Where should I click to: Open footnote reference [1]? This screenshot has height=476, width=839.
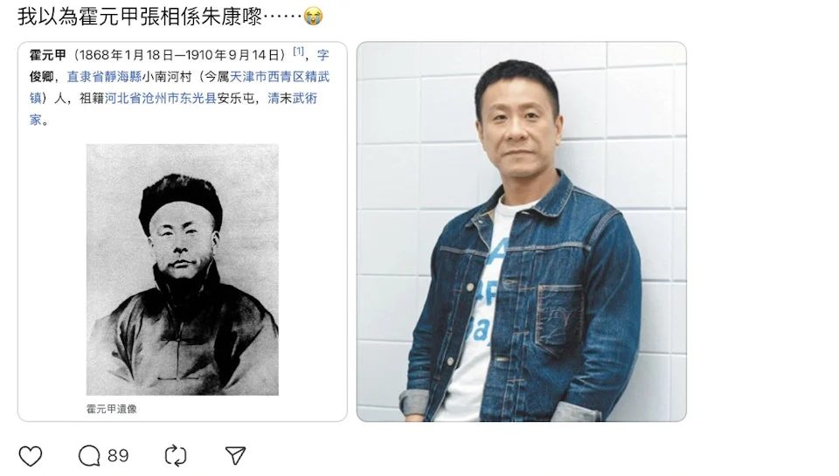click(x=299, y=52)
